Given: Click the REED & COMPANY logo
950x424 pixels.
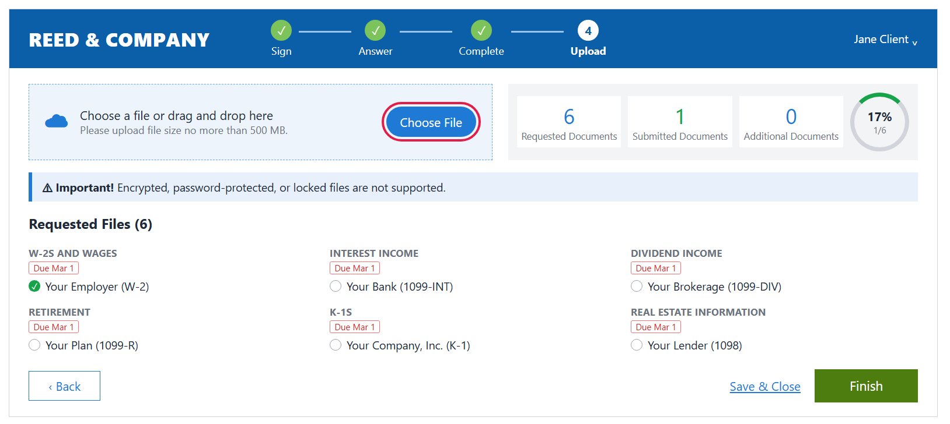Looking at the screenshot, I should coord(119,40).
